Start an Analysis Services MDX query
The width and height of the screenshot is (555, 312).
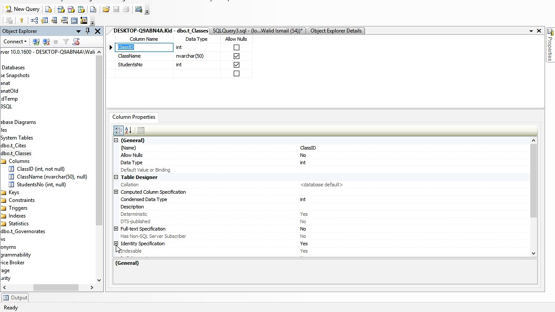click(61, 9)
